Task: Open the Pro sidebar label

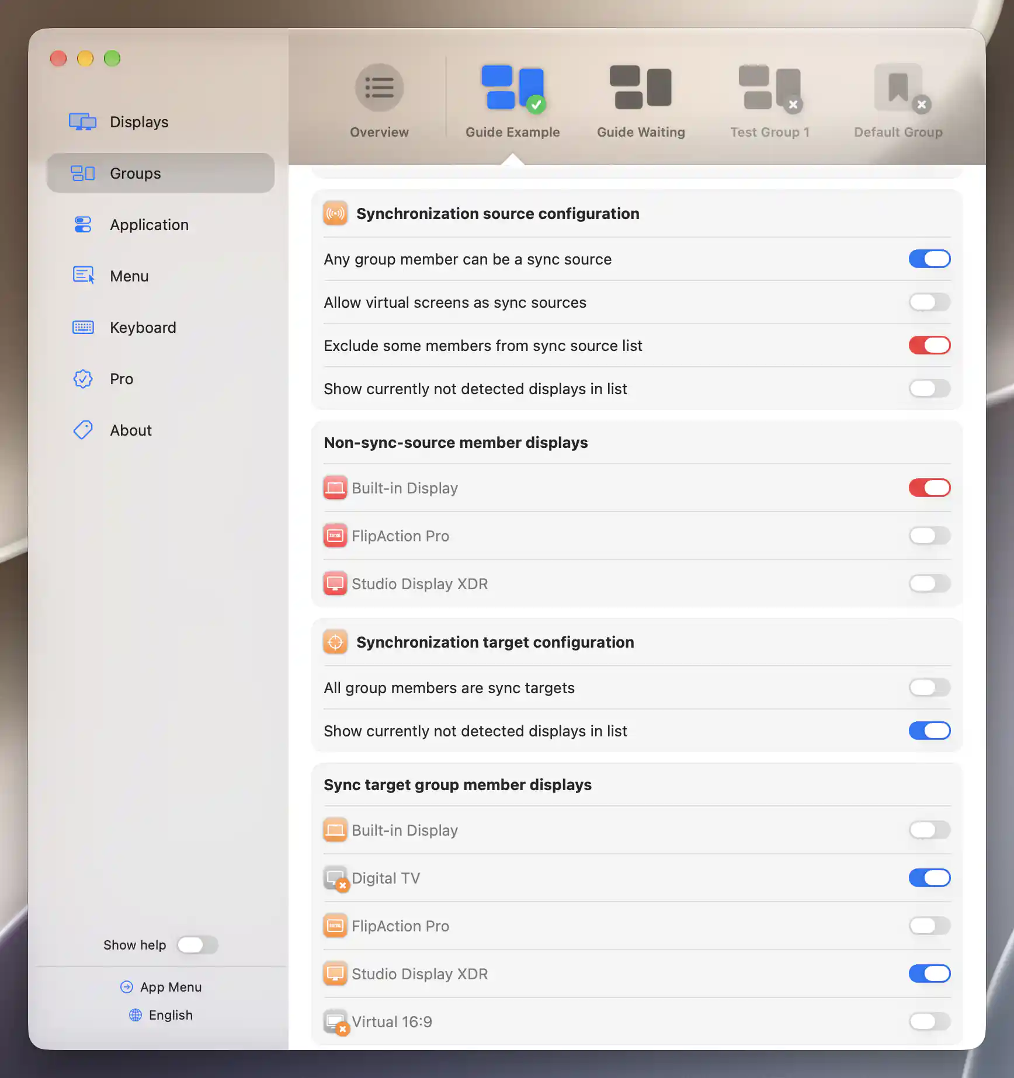Action: [121, 379]
